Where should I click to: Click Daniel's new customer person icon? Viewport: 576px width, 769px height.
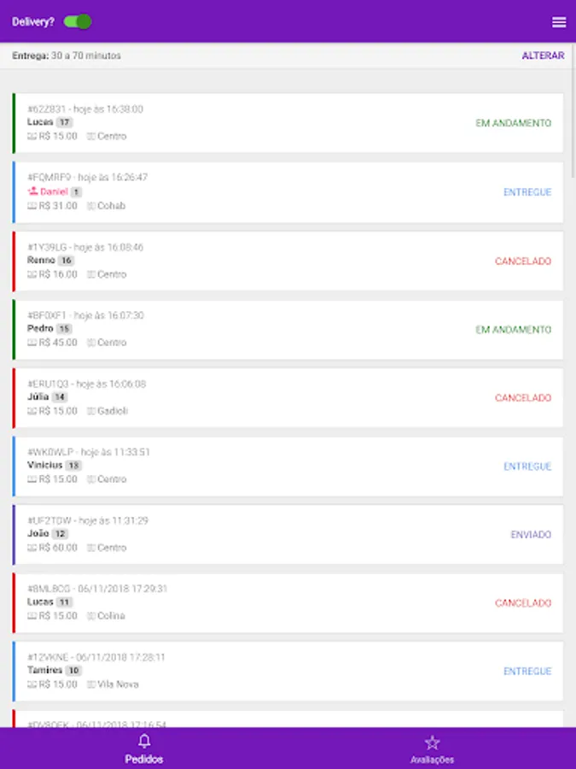point(32,191)
